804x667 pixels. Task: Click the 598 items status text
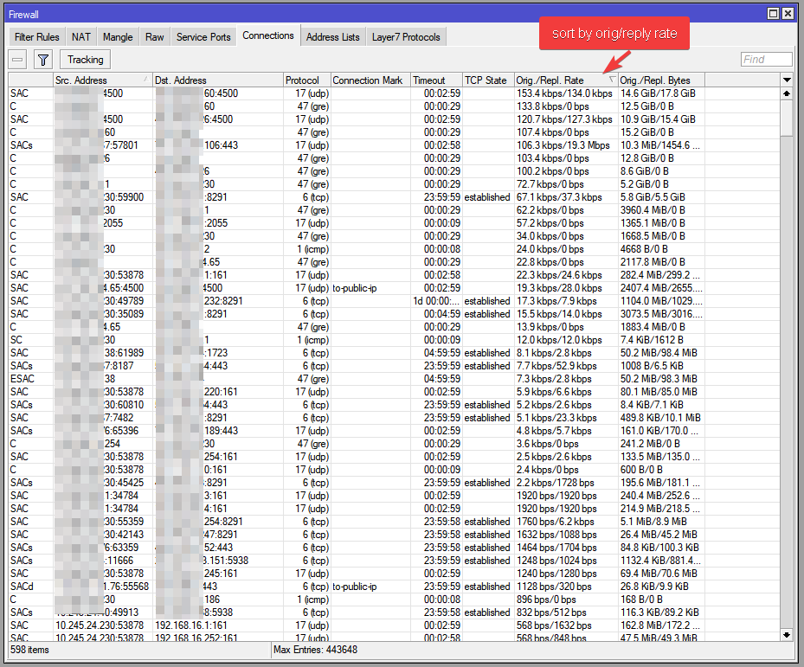point(29,650)
